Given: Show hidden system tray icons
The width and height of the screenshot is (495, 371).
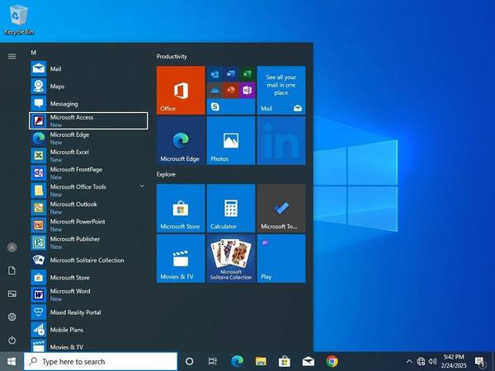Looking at the screenshot, I should (x=409, y=361).
